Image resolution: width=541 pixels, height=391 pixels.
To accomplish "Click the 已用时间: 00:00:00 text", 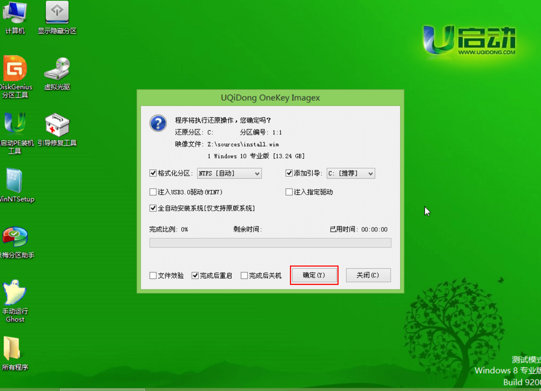I will point(358,229).
